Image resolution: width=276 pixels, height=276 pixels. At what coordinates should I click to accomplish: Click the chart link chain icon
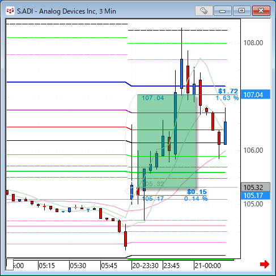tap(204, 11)
